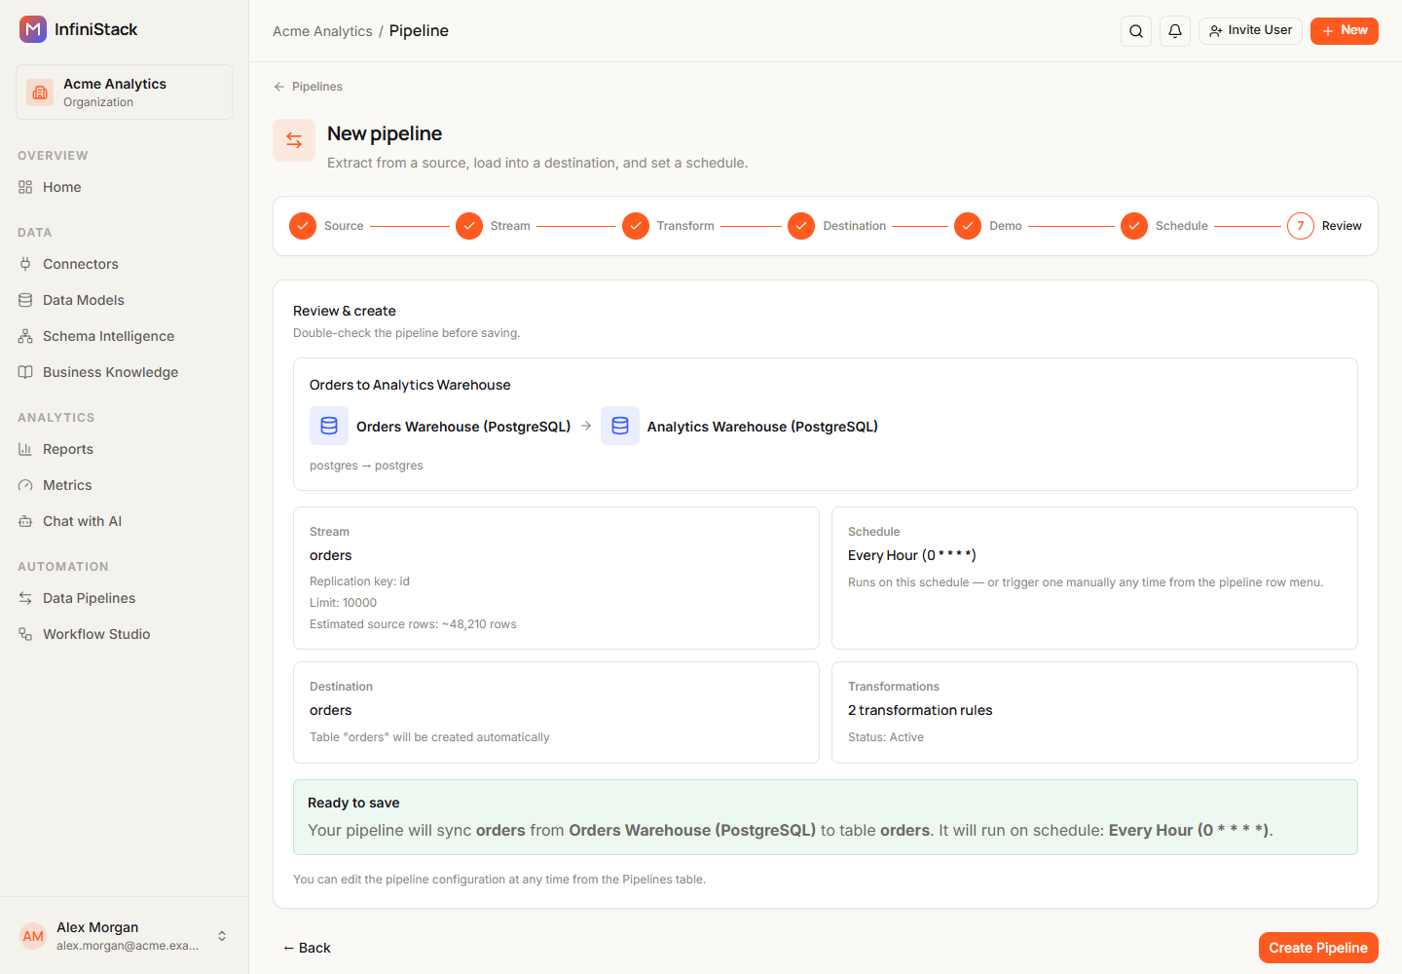Open the Acme Analytics organization switcher
The image size is (1402, 974).
click(x=124, y=93)
